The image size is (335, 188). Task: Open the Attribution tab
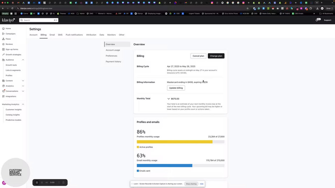point(91,35)
